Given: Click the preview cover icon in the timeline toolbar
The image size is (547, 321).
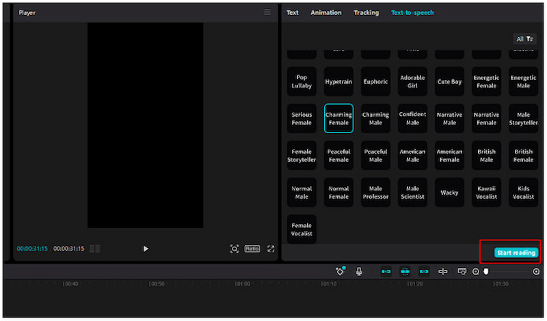Looking at the screenshot, I should pos(462,271).
